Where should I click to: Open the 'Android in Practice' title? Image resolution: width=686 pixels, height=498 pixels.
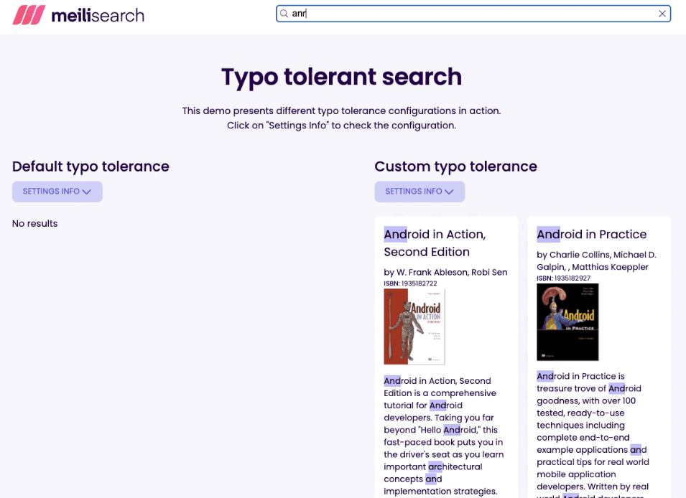point(591,234)
